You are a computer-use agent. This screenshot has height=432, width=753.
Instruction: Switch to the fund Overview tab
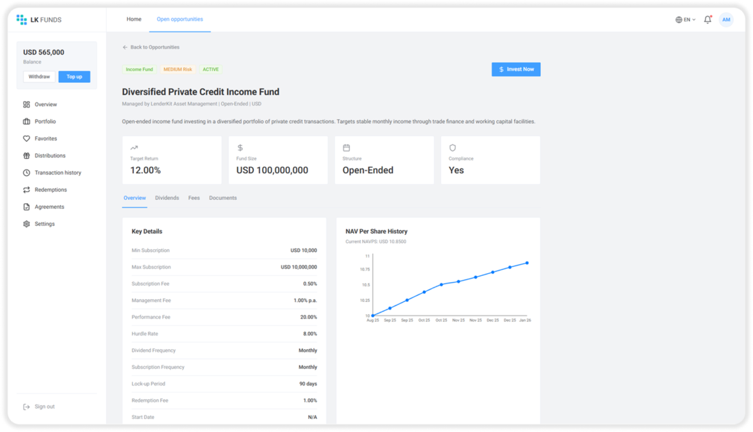[134, 198]
